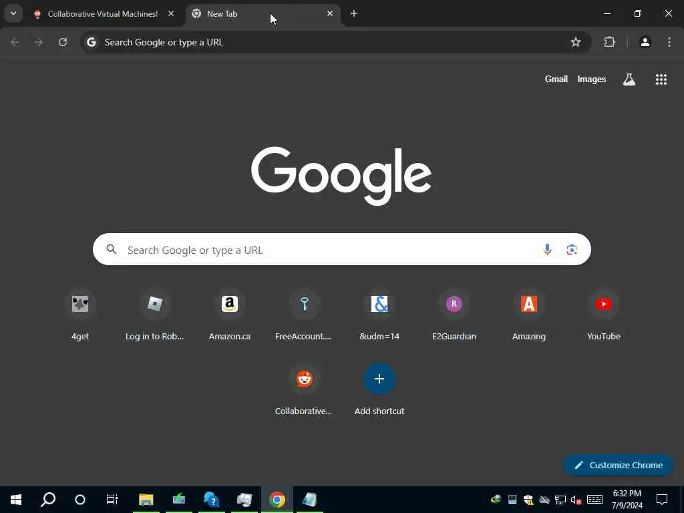Open muted volume icon in system tray
Viewport: 684px width, 513px height.
coord(576,500)
